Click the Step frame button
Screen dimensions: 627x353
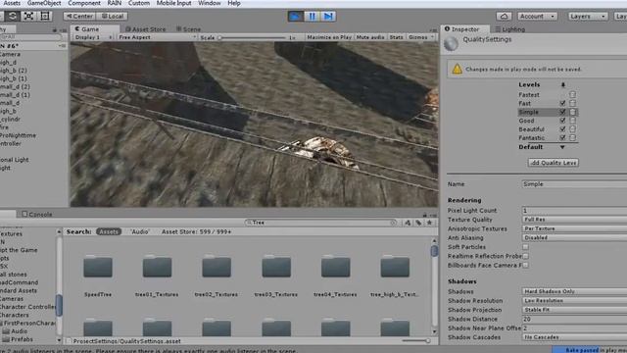[x=328, y=16]
